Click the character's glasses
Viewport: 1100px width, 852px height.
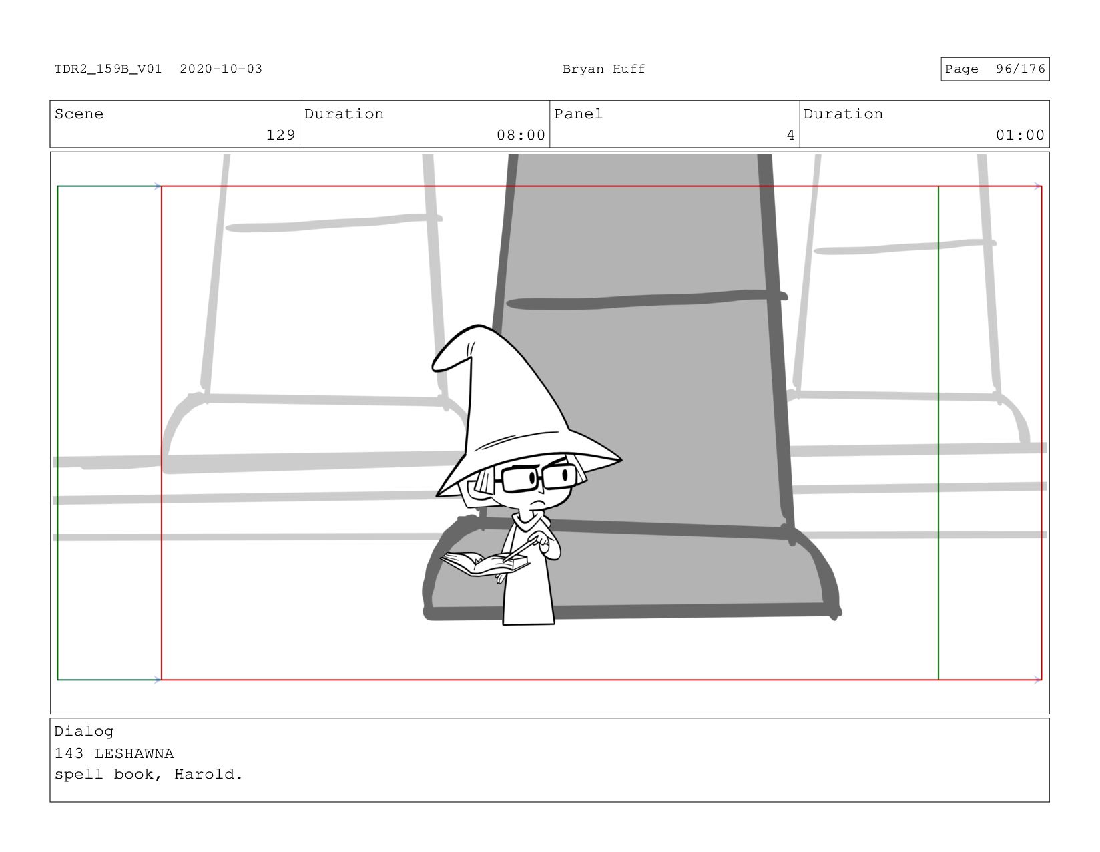539,477
